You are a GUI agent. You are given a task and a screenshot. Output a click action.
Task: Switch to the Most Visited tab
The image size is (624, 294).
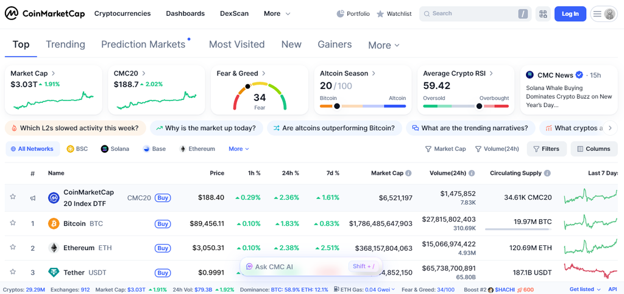click(237, 44)
